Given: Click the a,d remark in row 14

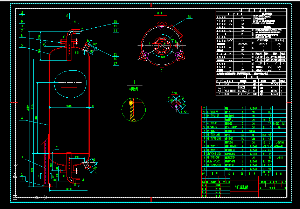Looking at the screenshot, I should point(280,119).
